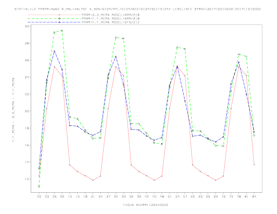This screenshot has width=277, height=214.
Task: Click x-axis forecast hour label 81
Action: pyautogui.click(x=247, y=197)
